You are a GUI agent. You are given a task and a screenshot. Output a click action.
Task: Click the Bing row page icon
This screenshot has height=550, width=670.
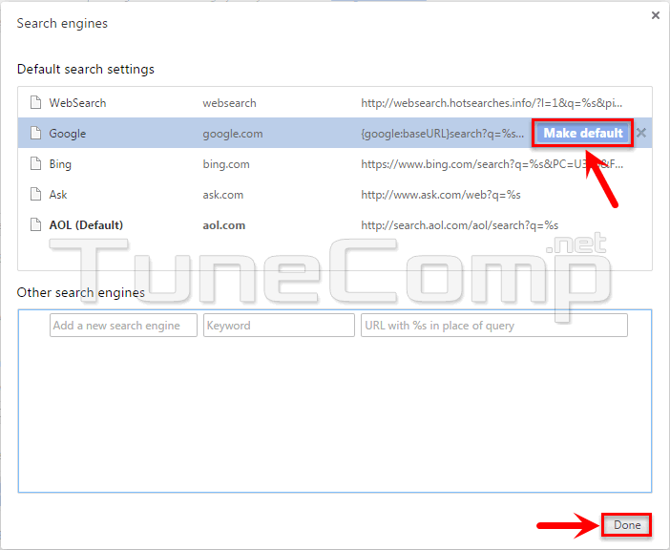[x=36, y=163]
